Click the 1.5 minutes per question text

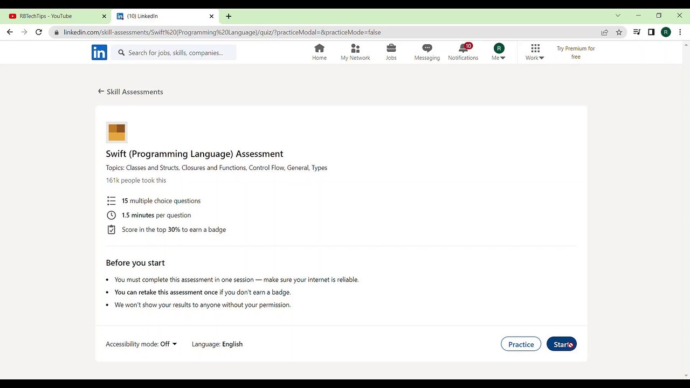(x=156, y=215)
